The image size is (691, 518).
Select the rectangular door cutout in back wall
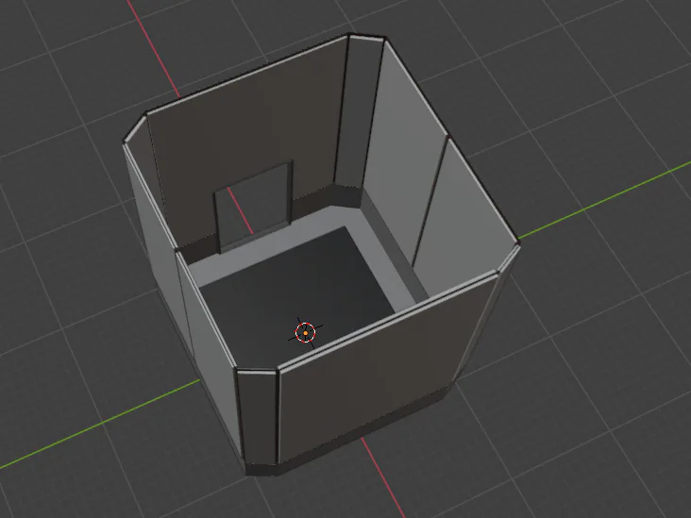click(x=254, y=207)
